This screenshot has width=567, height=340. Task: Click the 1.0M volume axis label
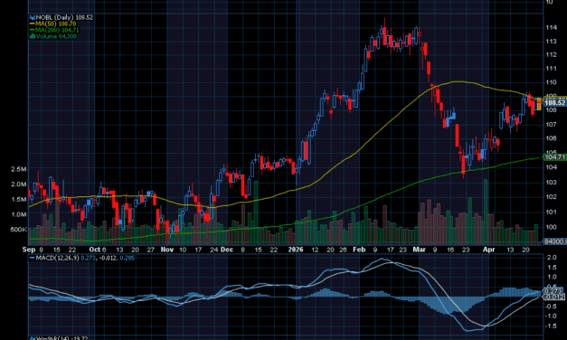click(x=18, y=214)
